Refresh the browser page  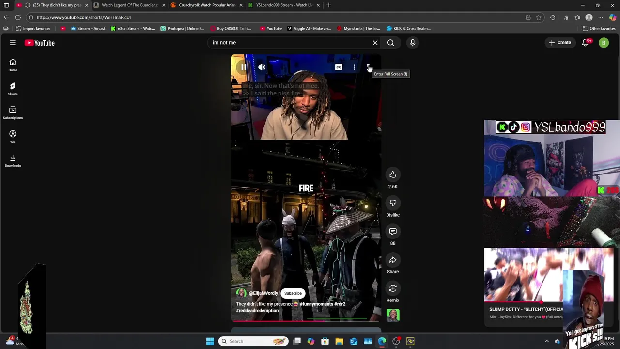point(18,17)
